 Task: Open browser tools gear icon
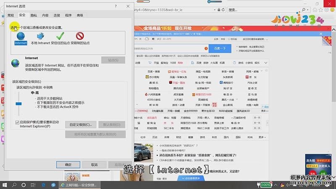click(327, 10)
